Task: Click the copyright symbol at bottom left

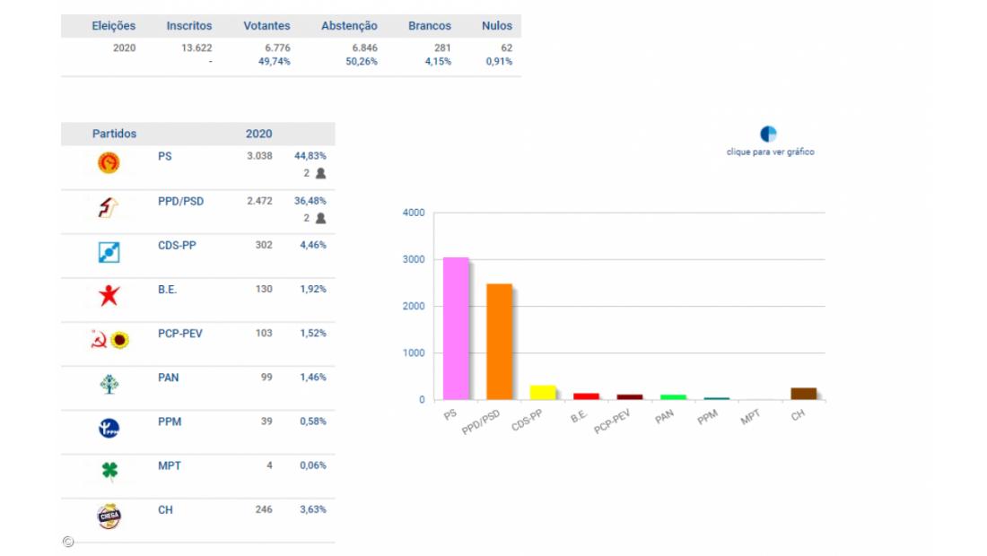Action: click(x=68, y=542)
